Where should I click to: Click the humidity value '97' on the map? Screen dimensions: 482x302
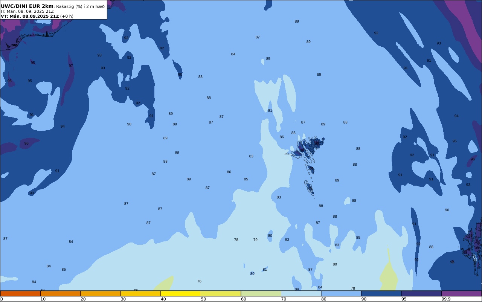coord(71,66)
